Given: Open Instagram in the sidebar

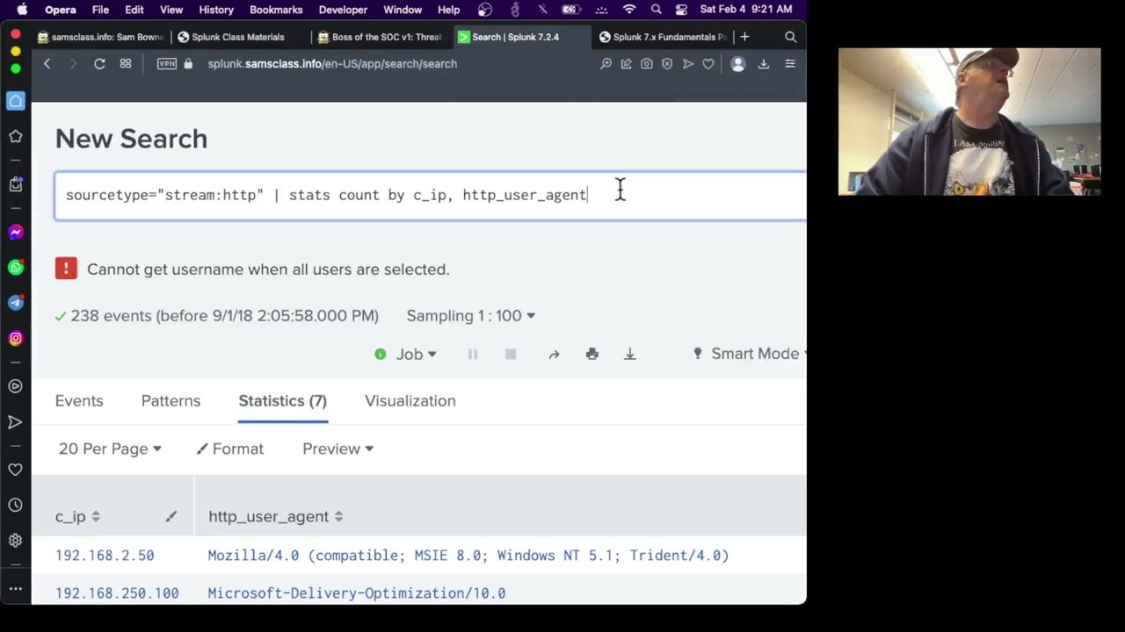Looking at the screenshot, I should click(16, 338).
